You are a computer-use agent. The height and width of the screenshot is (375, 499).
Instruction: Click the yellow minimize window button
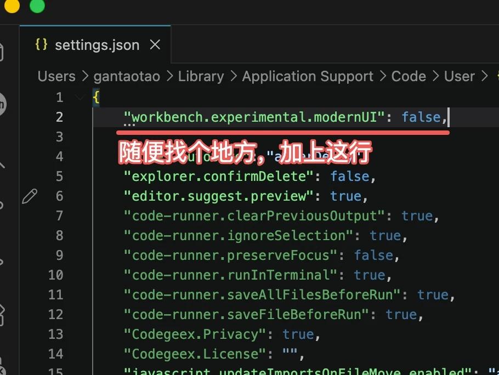pyautogui.click(x=12, y=5)
